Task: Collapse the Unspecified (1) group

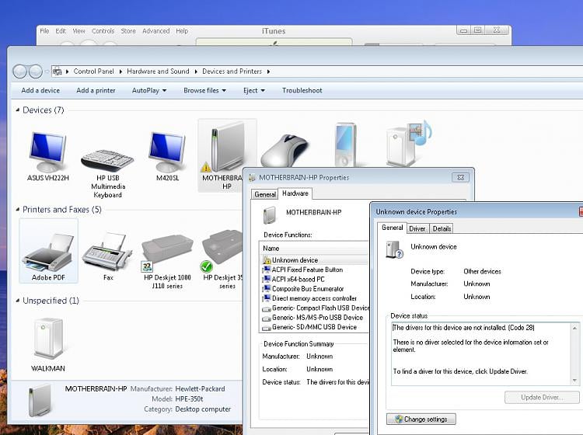Action: point(17,301)
